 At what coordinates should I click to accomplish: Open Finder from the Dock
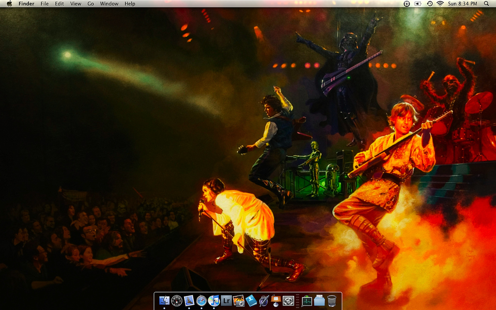pos(164,300)
